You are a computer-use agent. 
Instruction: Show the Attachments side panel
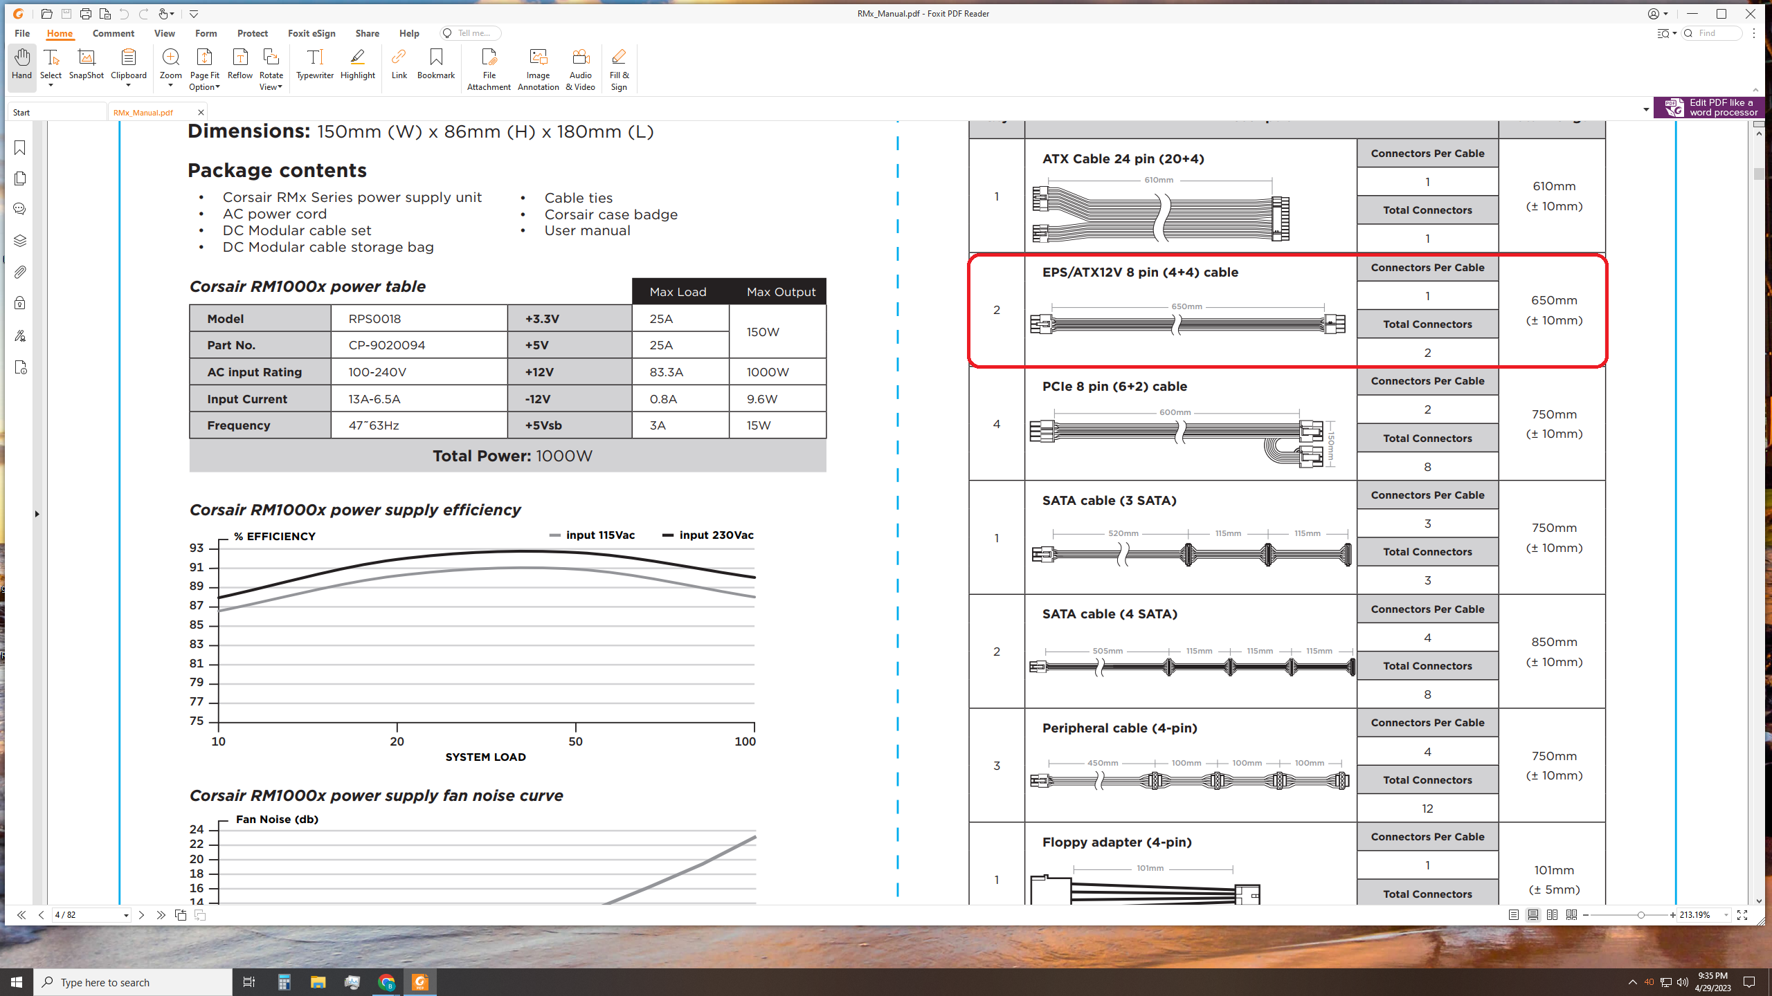pos(20,272)
